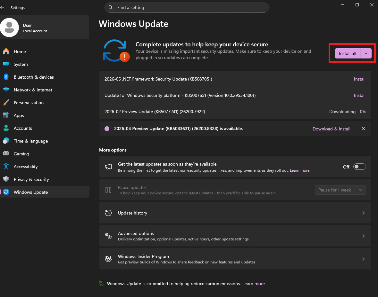Click the megaphone icon for latest updates

[108, 167]
